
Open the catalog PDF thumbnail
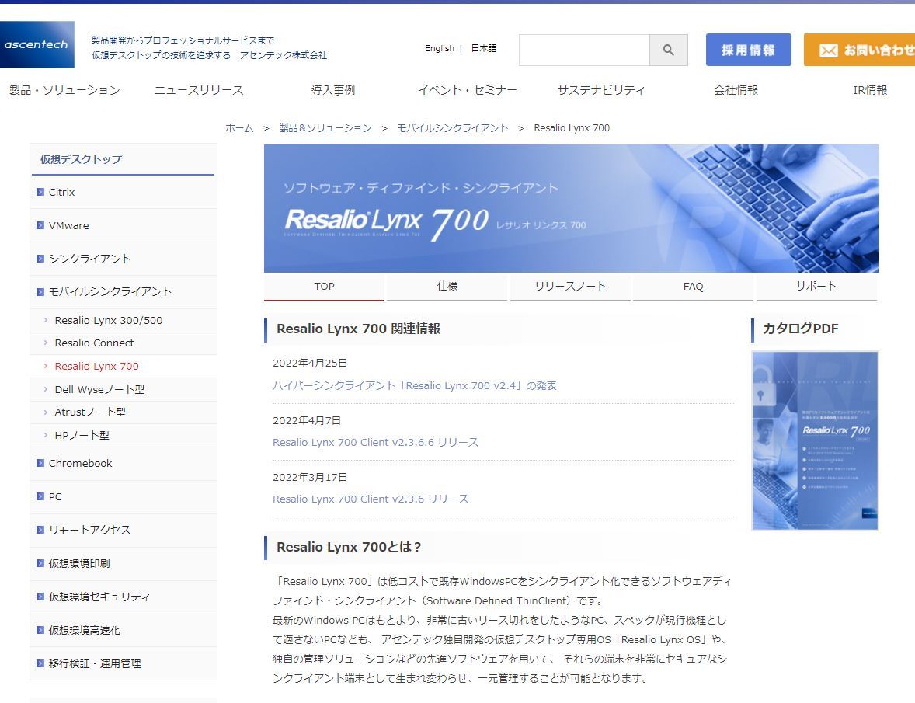(815, 440)
